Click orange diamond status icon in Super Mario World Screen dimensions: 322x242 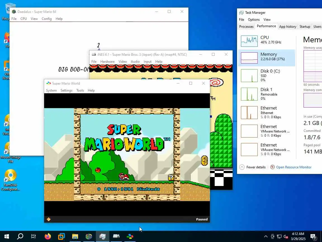49,219
